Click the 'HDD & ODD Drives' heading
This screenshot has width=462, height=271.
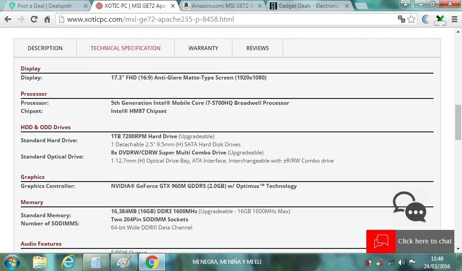pos(46,127)
